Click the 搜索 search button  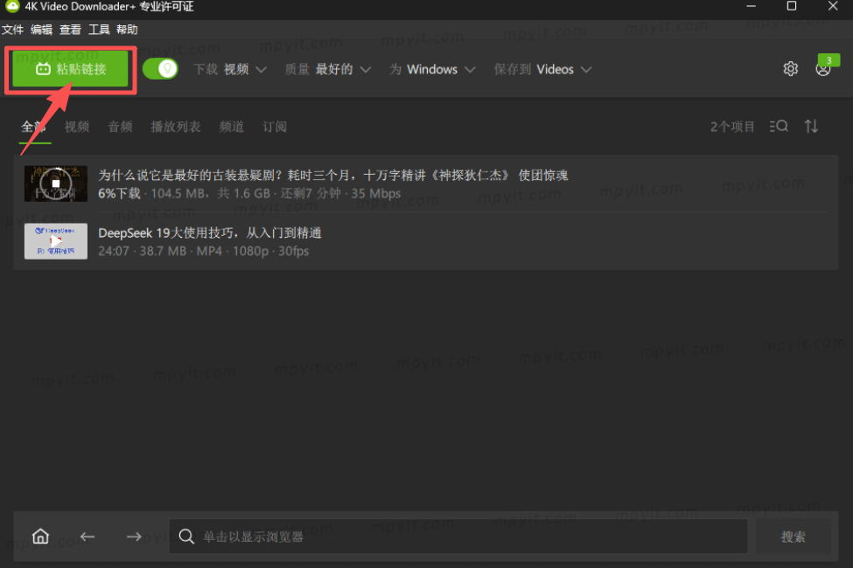point(794,537)
